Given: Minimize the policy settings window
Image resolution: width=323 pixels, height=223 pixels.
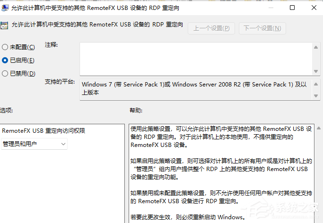Looking at the screenshot, I should [271, 8].
